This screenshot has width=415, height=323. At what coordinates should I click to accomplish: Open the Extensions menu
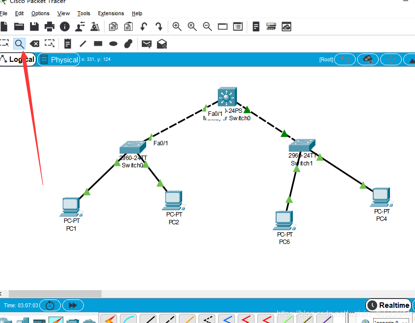[x=111, y=13]
